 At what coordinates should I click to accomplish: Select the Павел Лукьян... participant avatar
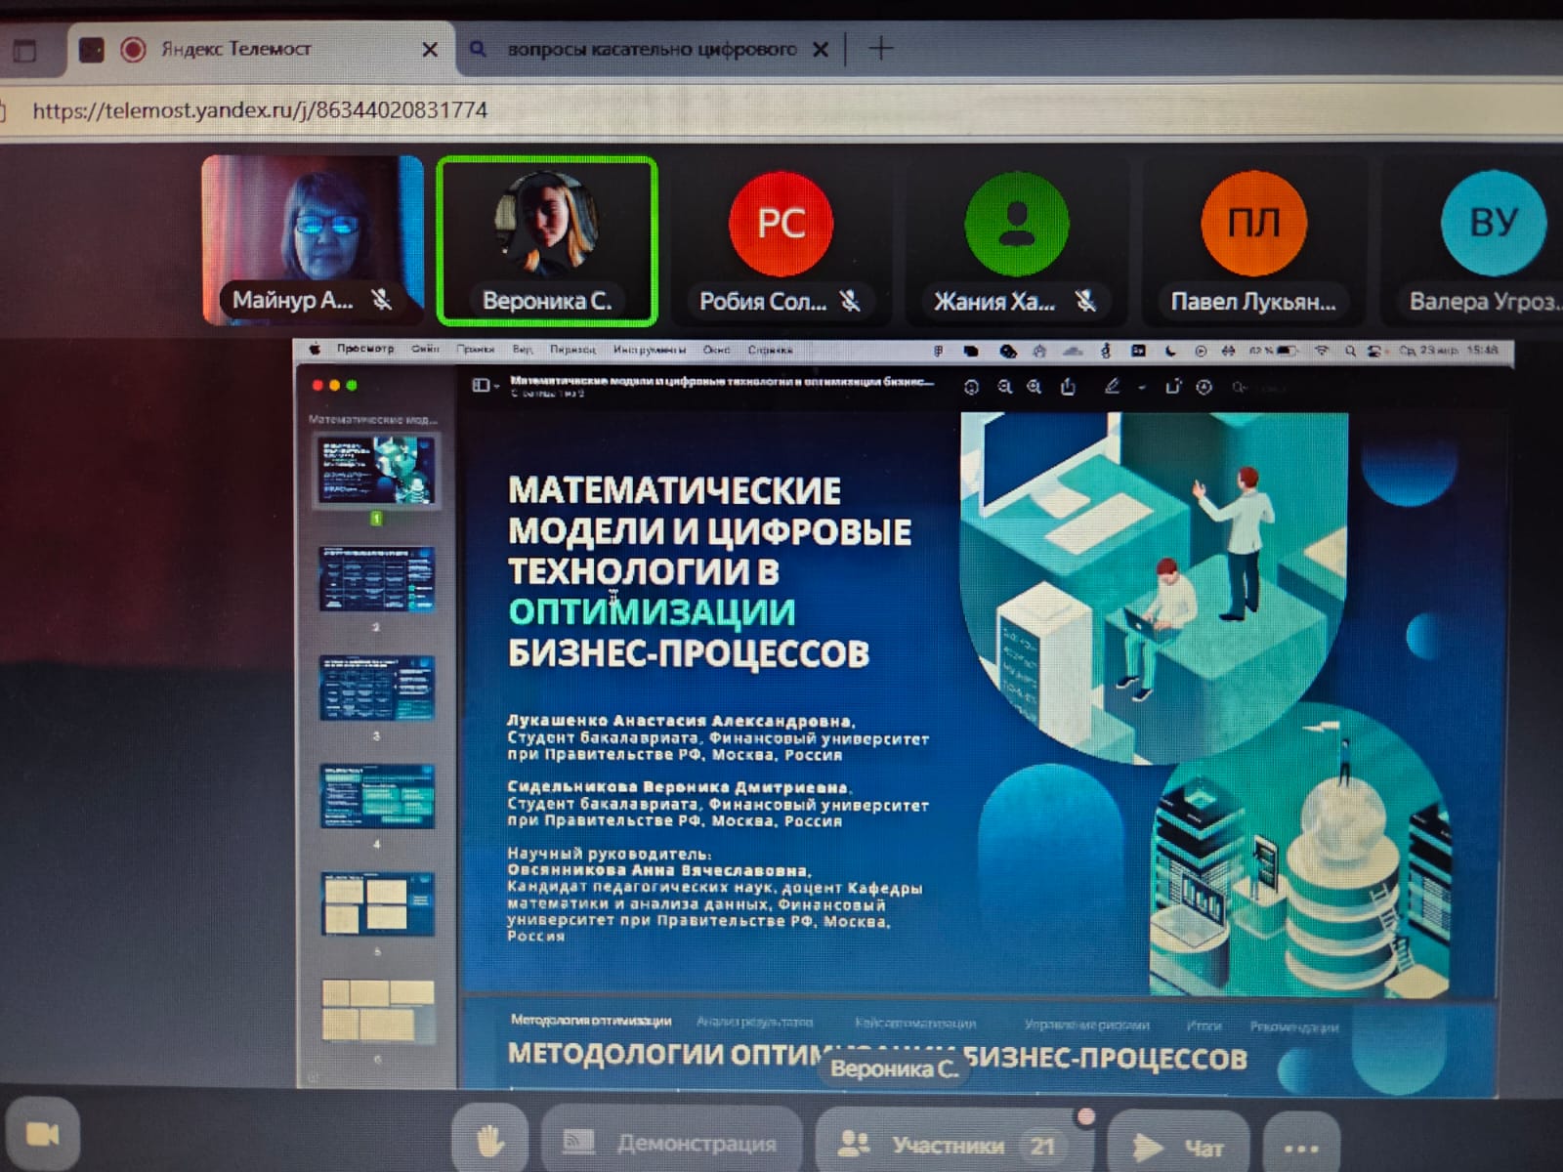(x=1253, y=223)
